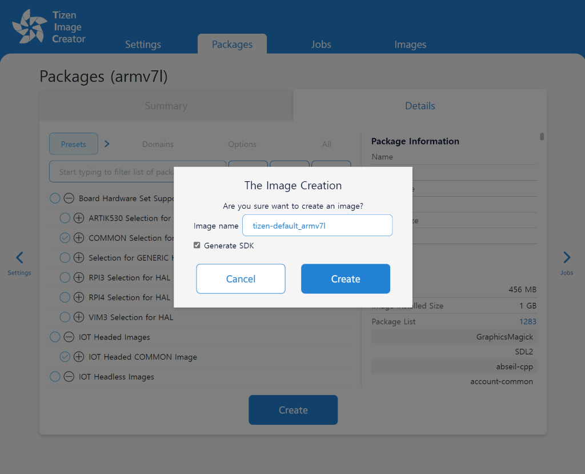Viewport: 585px width, 474px height.
Task: Open the Images page from top navigation
Action: (x=410, y=44)
